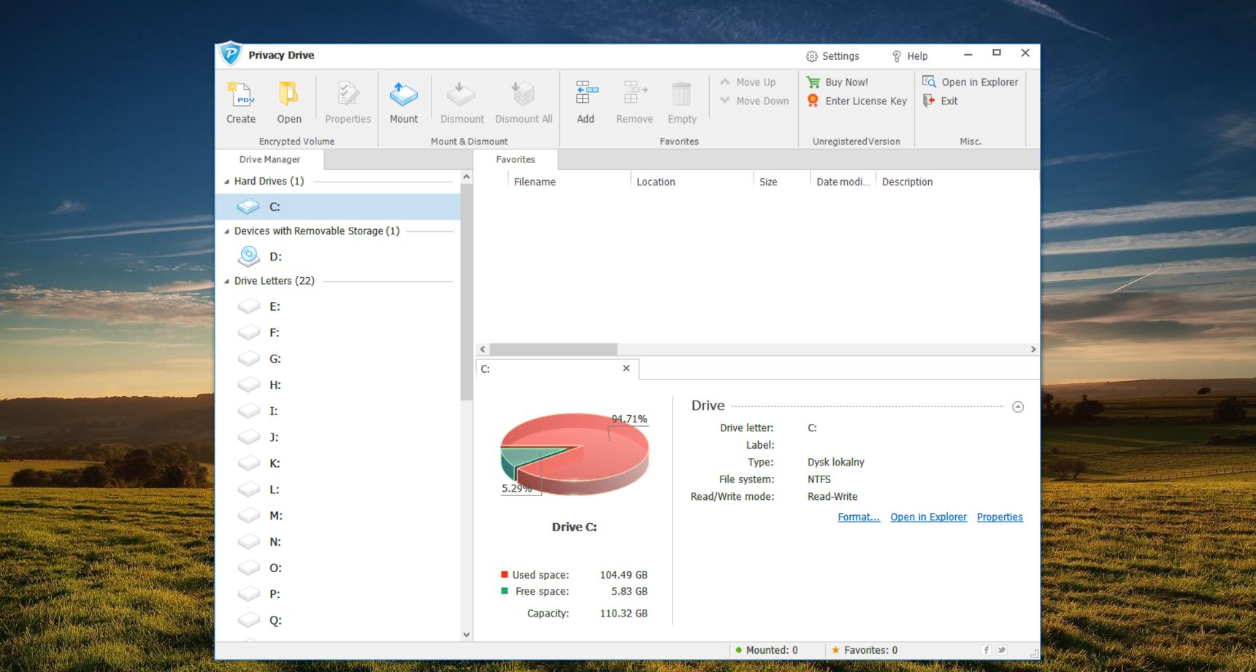This screenshot has width=1256, height=672.
Task: Open an encrypted volume file
Action: point(289,103)
